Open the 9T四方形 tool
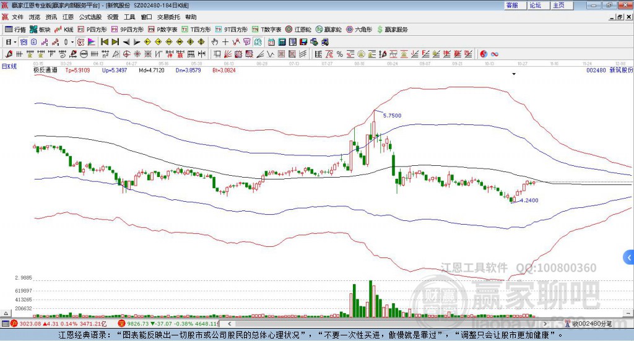Image resolution: width=634 pixels, height=341 pixels. [232, 30]
